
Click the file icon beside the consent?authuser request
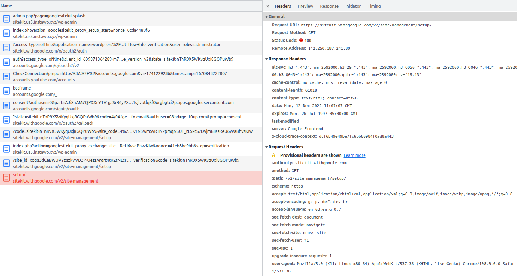click(6, 105)
